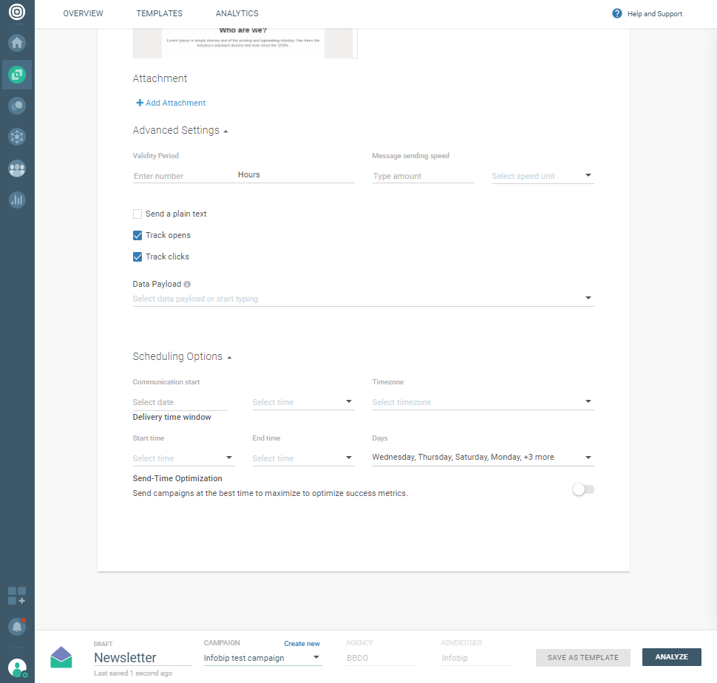The height and width of the screenshot is (683, 717).
Task: Click the Help and Support question icon
Action: coord(617,13)
